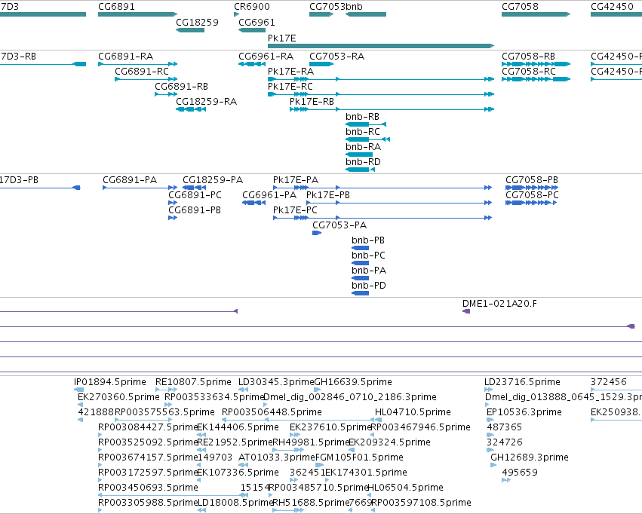Image resolution: width=642 pixels, height=514 pixels.
Task: Select EST GH12689.3prime label
Action: (530, 457)
